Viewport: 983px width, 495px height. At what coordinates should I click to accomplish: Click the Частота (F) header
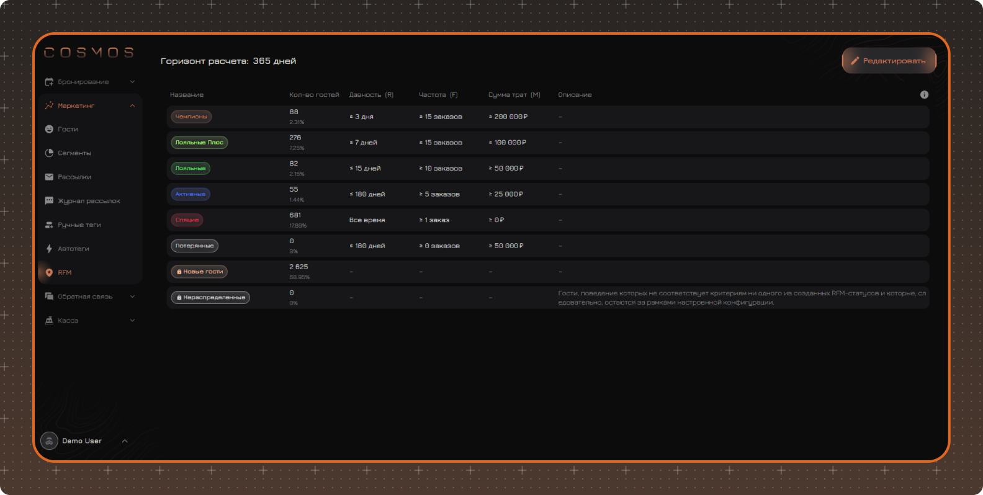coord(438,95)
